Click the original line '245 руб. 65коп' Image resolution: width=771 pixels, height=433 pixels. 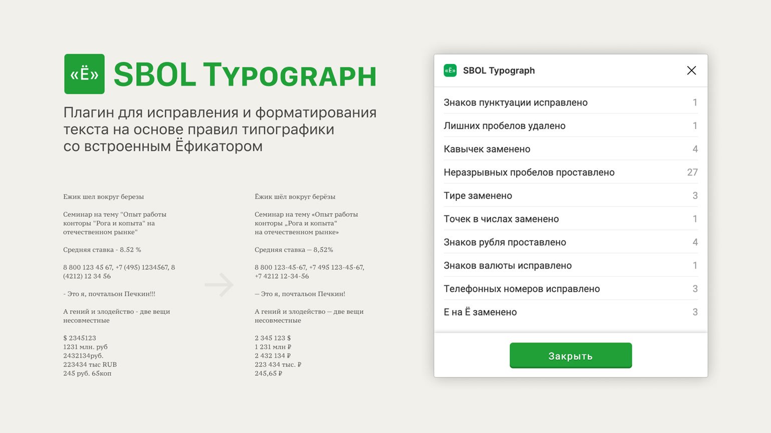coord(87,373)
